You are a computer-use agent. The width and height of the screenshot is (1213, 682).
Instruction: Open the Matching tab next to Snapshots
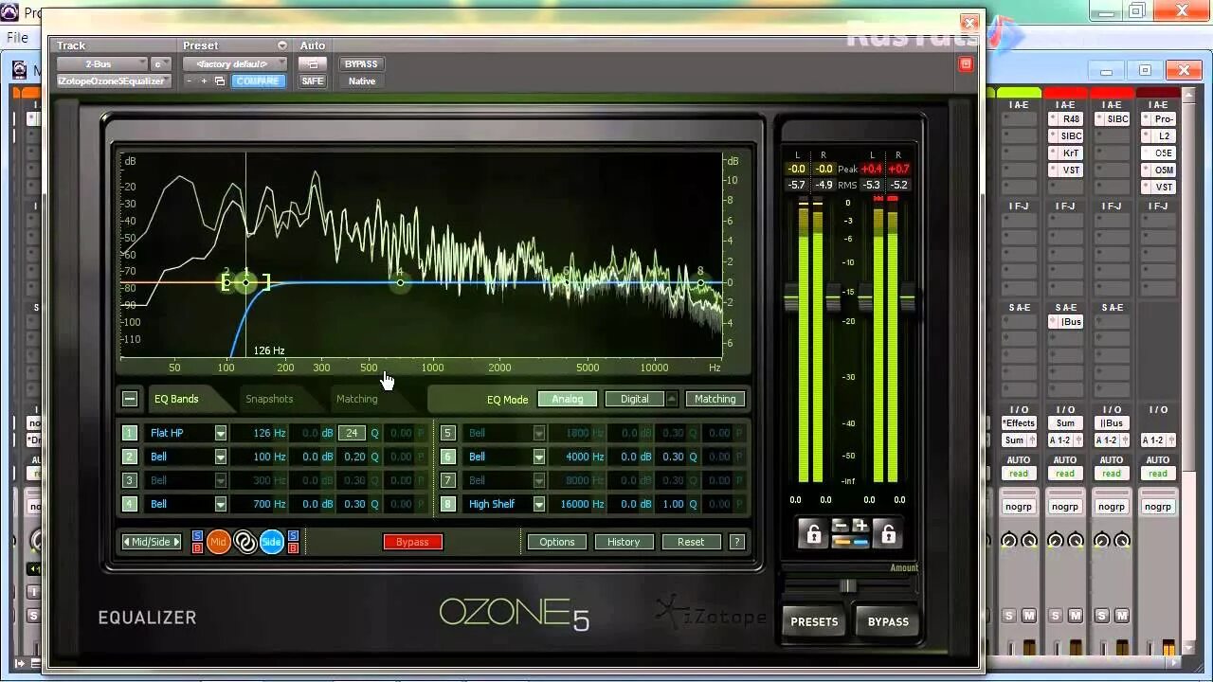356,399
